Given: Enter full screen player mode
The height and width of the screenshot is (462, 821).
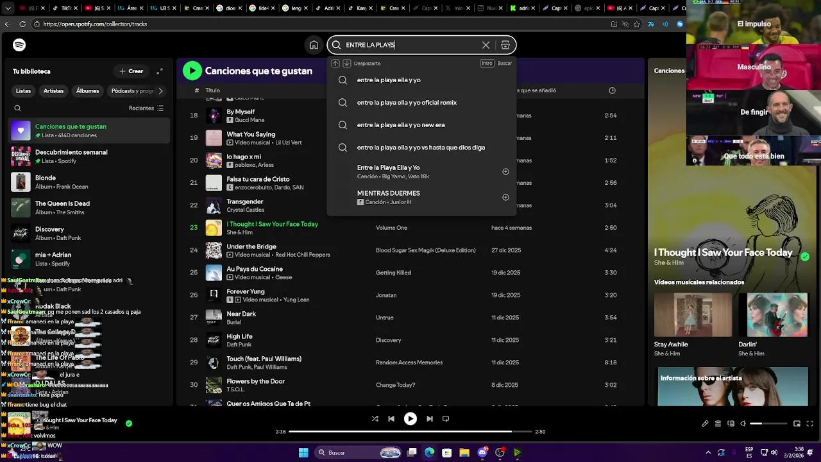Looking at the screenshot, I should (x=809, y=424).
